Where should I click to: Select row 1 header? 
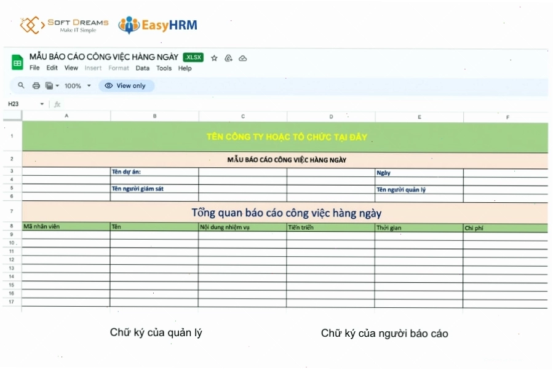pyautogui.click(x=12, y=136)
